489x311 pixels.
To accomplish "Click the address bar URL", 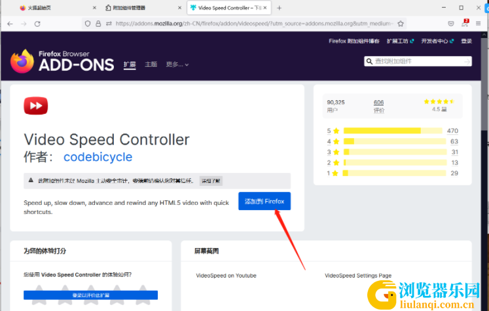I will [x=253, y=24].
